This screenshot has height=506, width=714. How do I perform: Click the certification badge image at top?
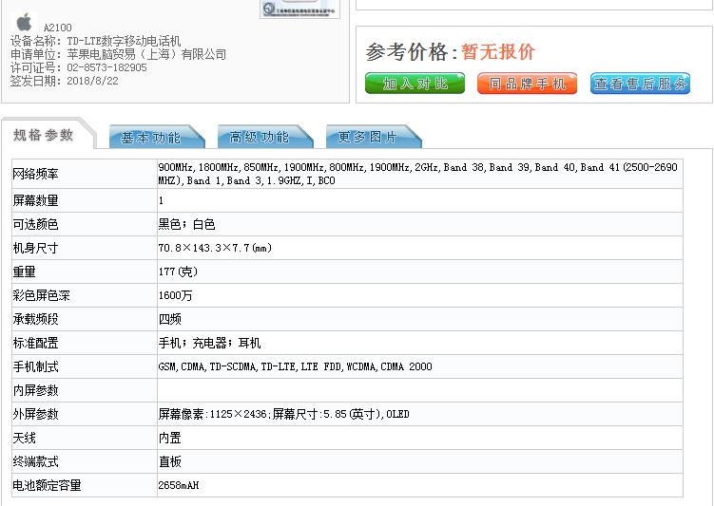pos(286,9)
